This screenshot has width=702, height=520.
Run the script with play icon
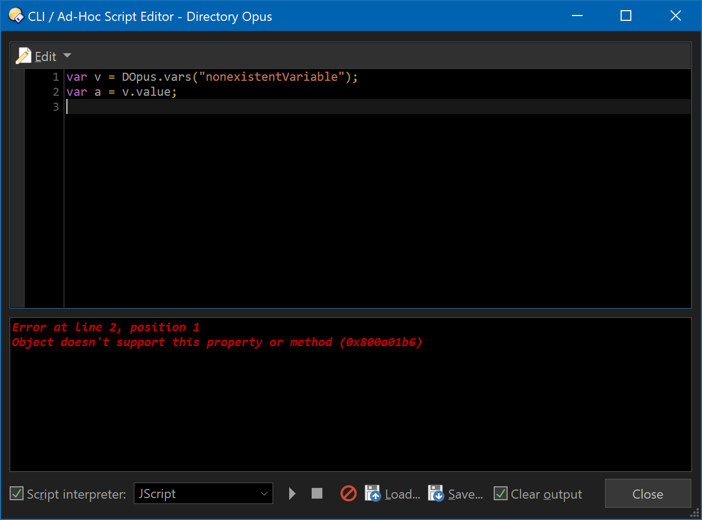(292, 493)
